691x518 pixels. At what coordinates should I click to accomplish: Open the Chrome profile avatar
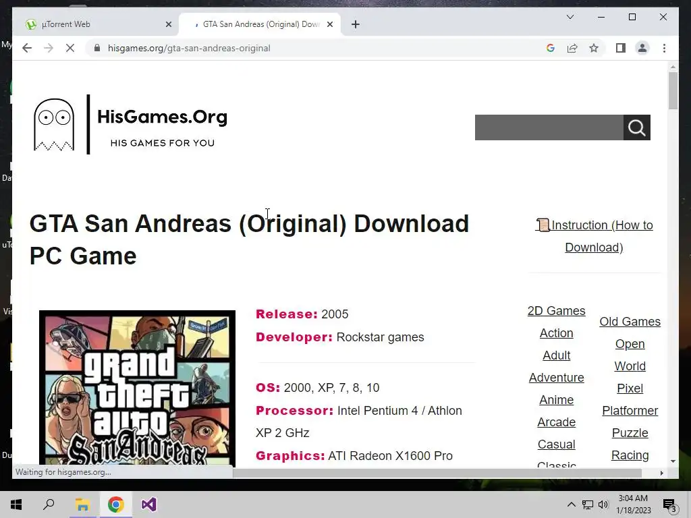pos(642,48)
